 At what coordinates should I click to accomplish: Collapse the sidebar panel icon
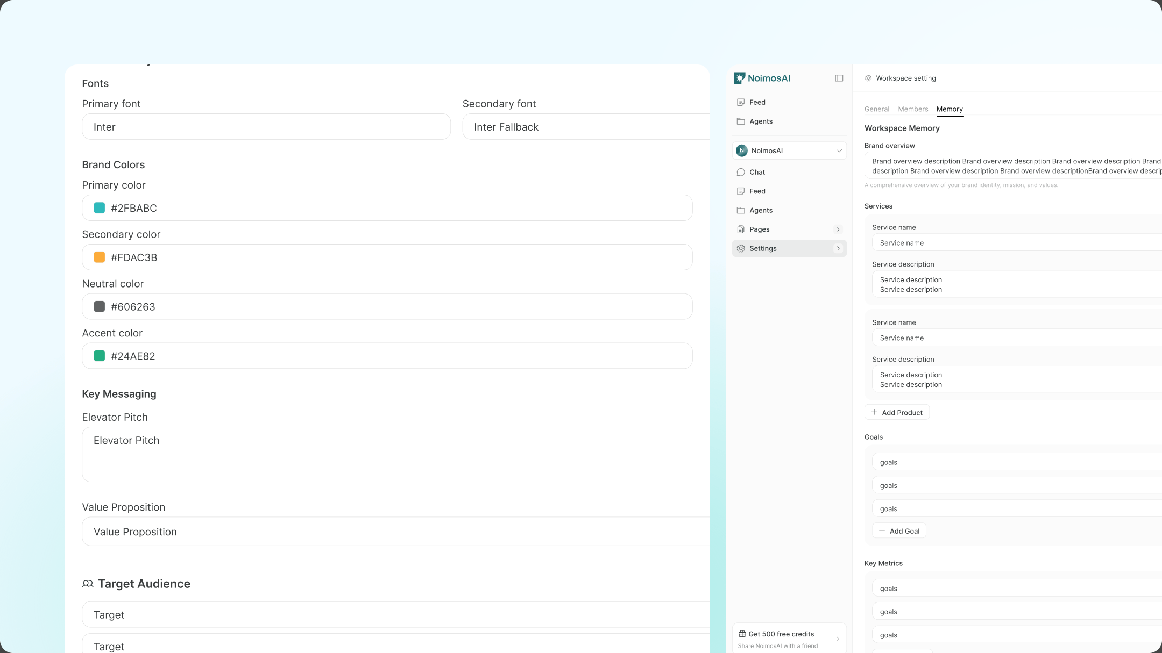coord(839,78)
